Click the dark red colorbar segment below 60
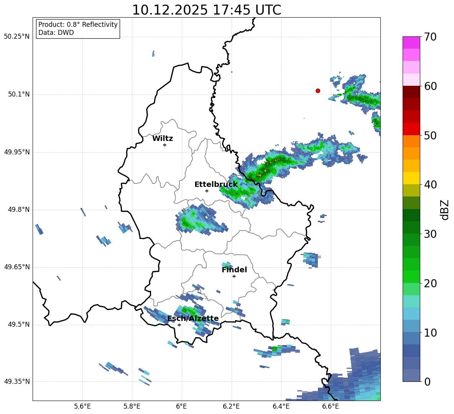The width and height of the screenshot is (454, 414). pos(411,92)
